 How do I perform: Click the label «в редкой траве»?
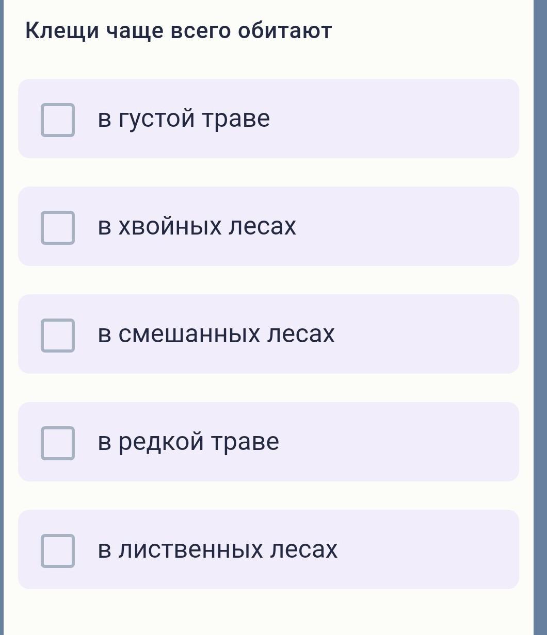click(x=188, y=442)
